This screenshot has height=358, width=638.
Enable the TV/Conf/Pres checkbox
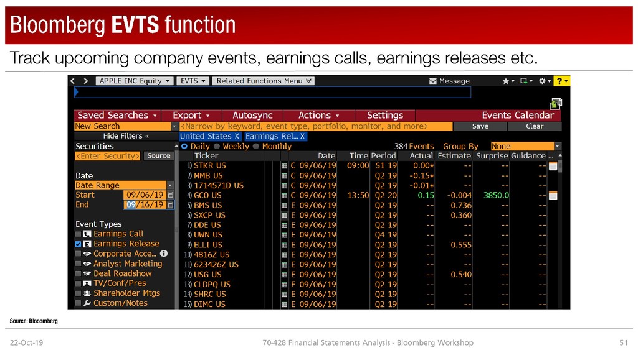point(78,283)
